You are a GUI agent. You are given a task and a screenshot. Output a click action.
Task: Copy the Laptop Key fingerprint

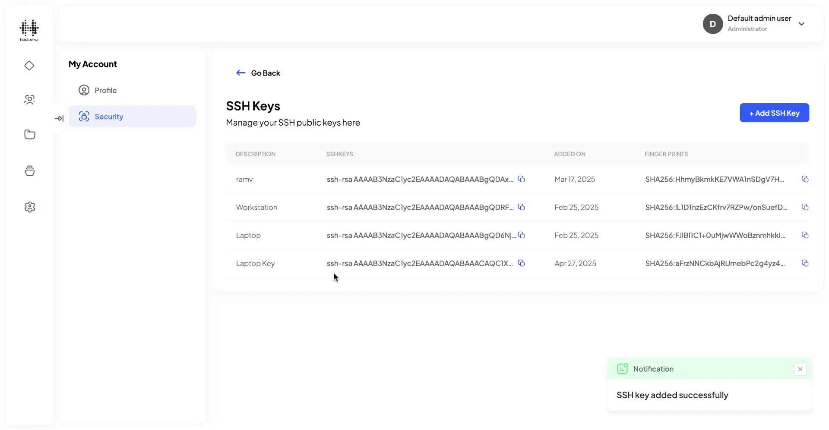[806, 263]
